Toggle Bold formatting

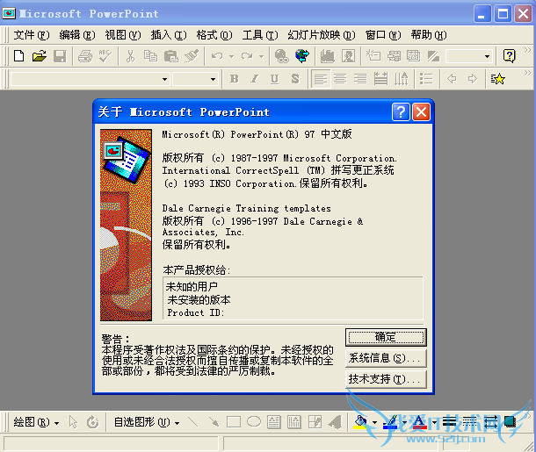(x=234, y=79)
